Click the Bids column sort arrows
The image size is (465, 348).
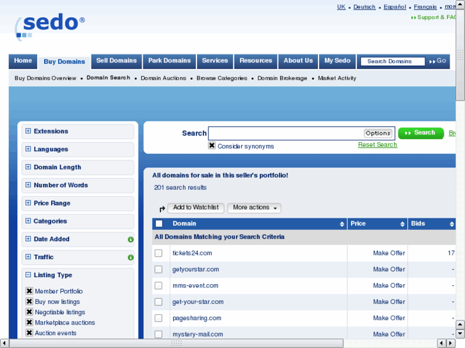click(x=452, y=224)
